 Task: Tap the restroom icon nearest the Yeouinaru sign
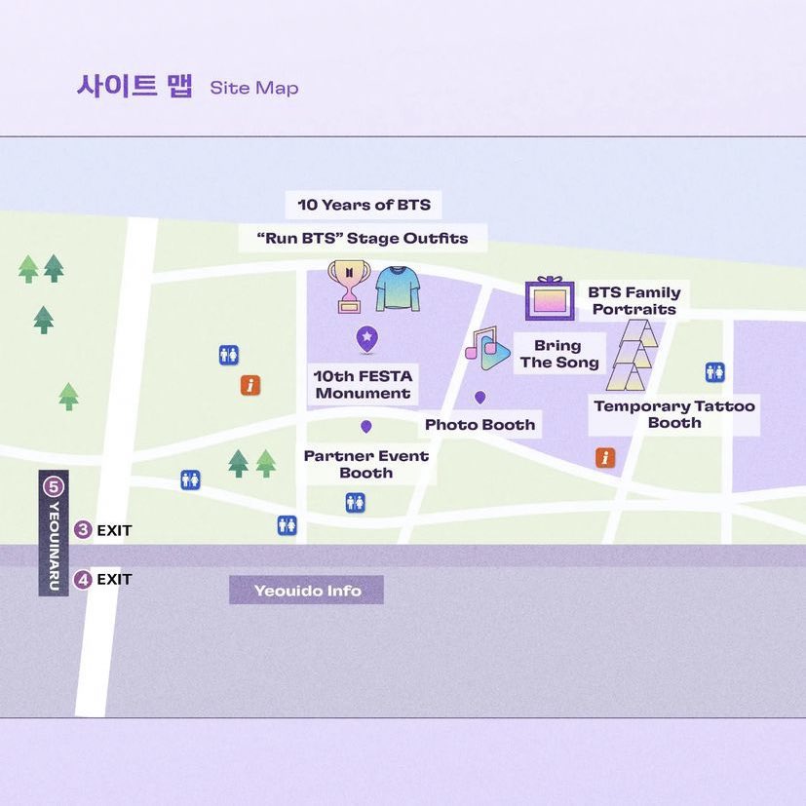pyautogui.click(x=190, y=480)
